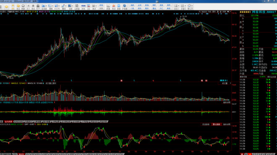This screenshot has width=277, height=155.
Task: Expand the 自选股 dropdown arrow
Action: (x=46, y=6)
